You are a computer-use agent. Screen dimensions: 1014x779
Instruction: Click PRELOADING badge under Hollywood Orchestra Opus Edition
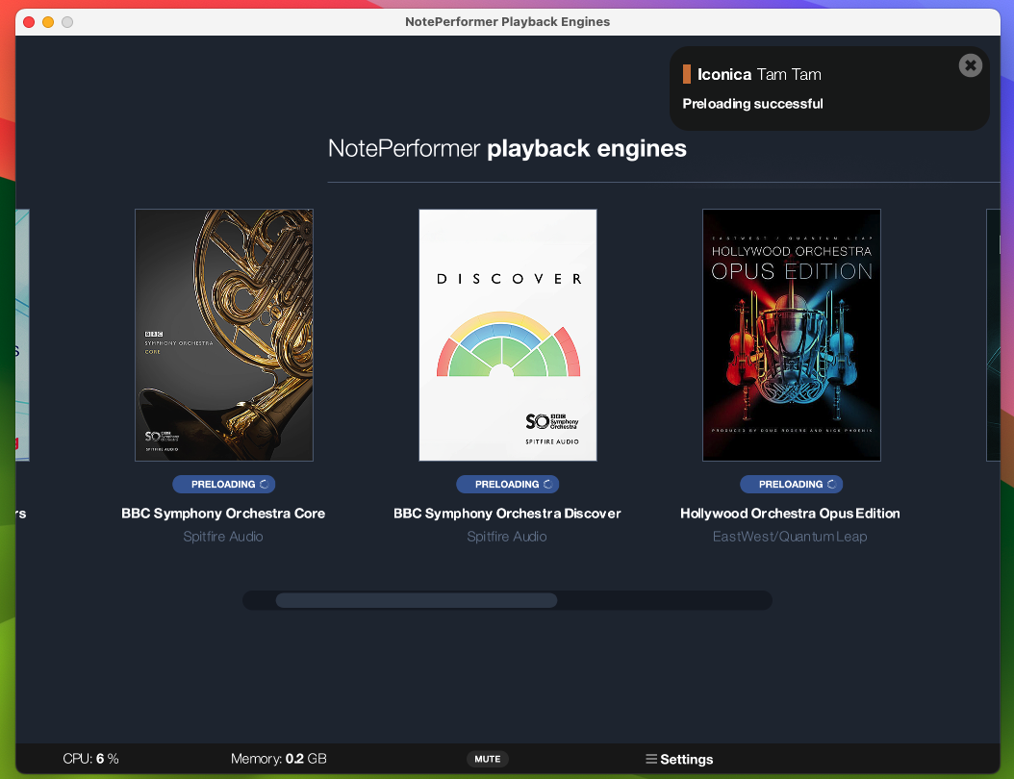(792, 484)
